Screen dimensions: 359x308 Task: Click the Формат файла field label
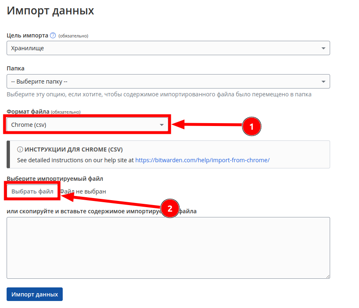pos(28,112)
